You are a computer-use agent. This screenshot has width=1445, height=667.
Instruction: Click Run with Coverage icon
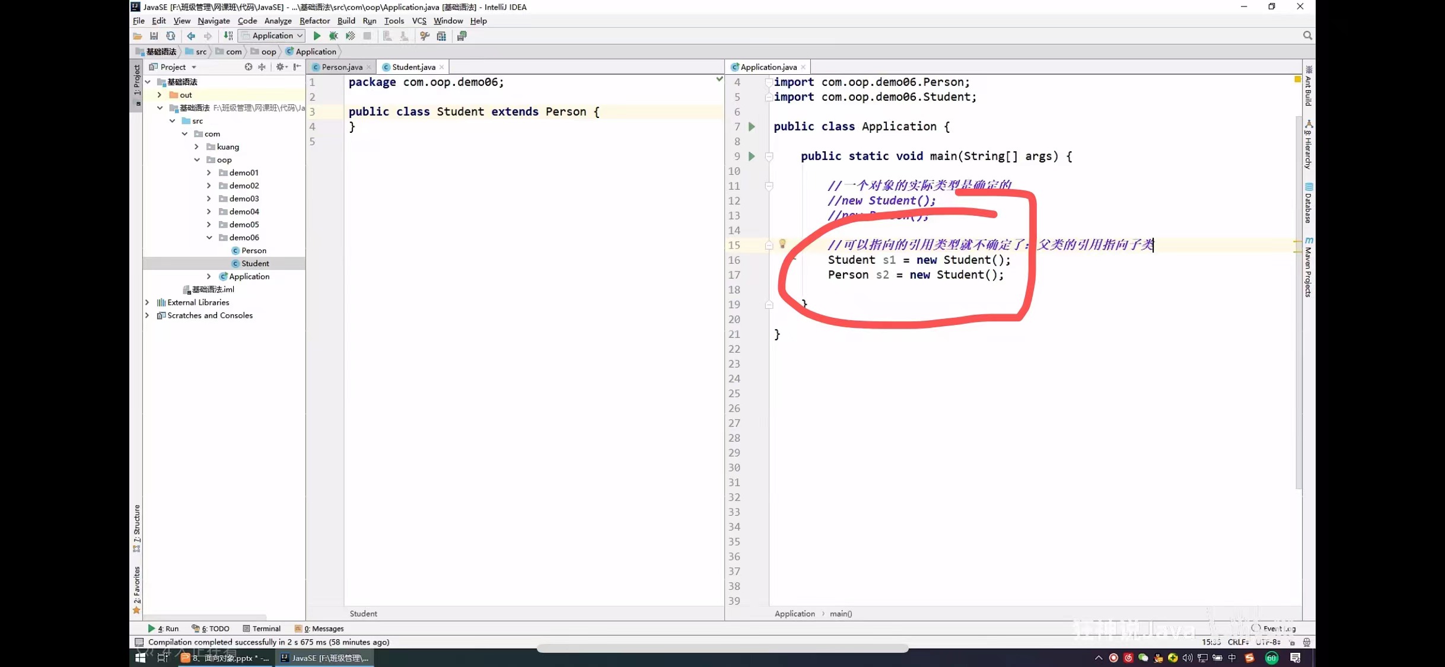click(x=351, y=36)
